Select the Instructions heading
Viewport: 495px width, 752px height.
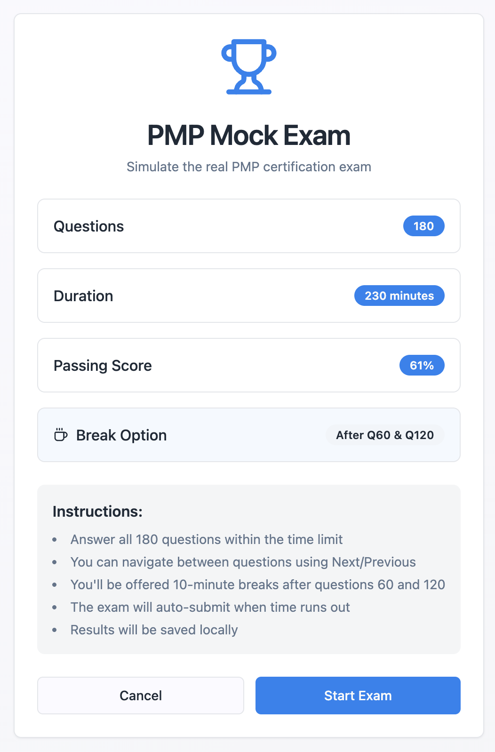click(97, 511)
